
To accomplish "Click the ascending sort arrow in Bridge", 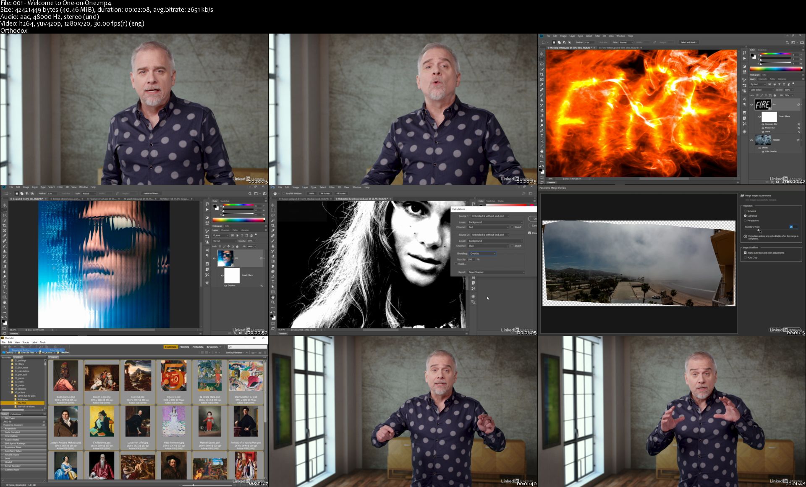I will tap(247, 353).
